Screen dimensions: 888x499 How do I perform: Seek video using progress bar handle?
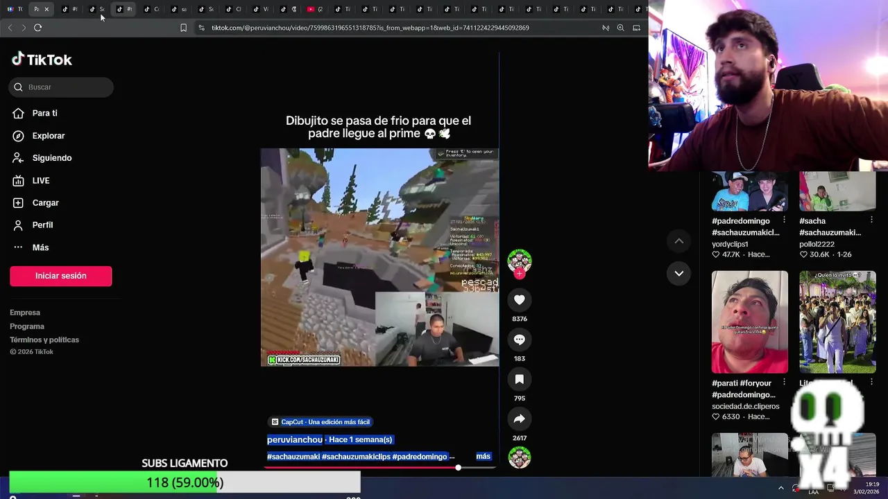[458, 468]
